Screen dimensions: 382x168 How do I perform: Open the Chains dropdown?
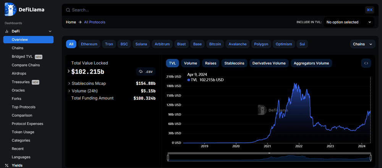click(363, 44)
